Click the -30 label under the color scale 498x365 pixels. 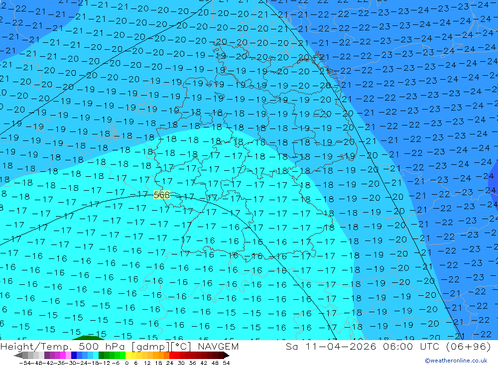click(x=71, y=363)
